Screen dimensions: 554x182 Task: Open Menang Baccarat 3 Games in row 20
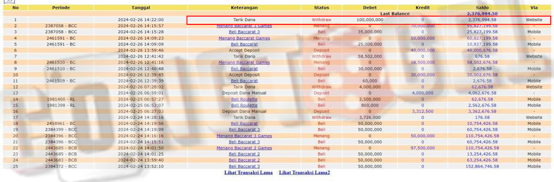[244, 136]
